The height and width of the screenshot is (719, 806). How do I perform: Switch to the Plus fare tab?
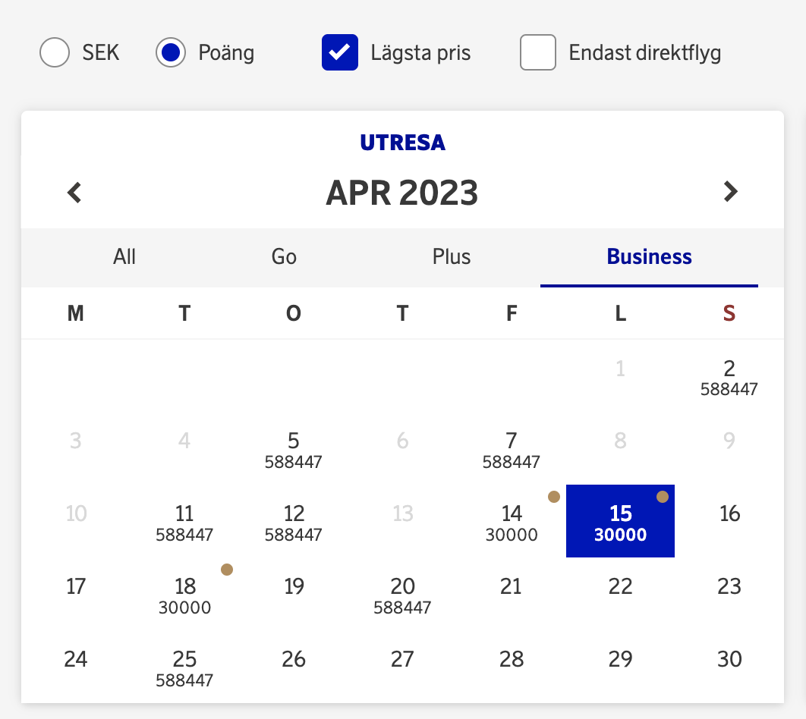point(452,257)
